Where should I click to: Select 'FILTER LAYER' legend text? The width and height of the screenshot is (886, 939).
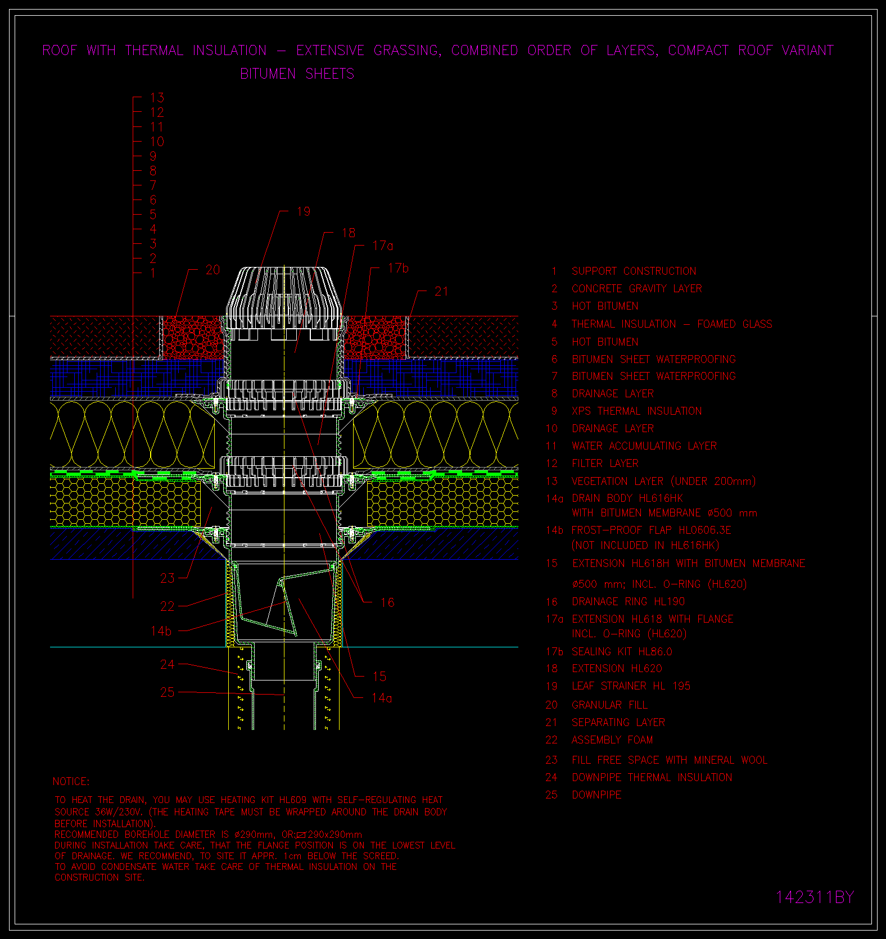pyautogui.click(x=605, y=464)
